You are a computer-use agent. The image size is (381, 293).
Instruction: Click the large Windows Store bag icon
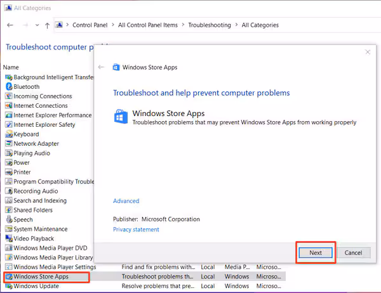(x=121, y=117)
